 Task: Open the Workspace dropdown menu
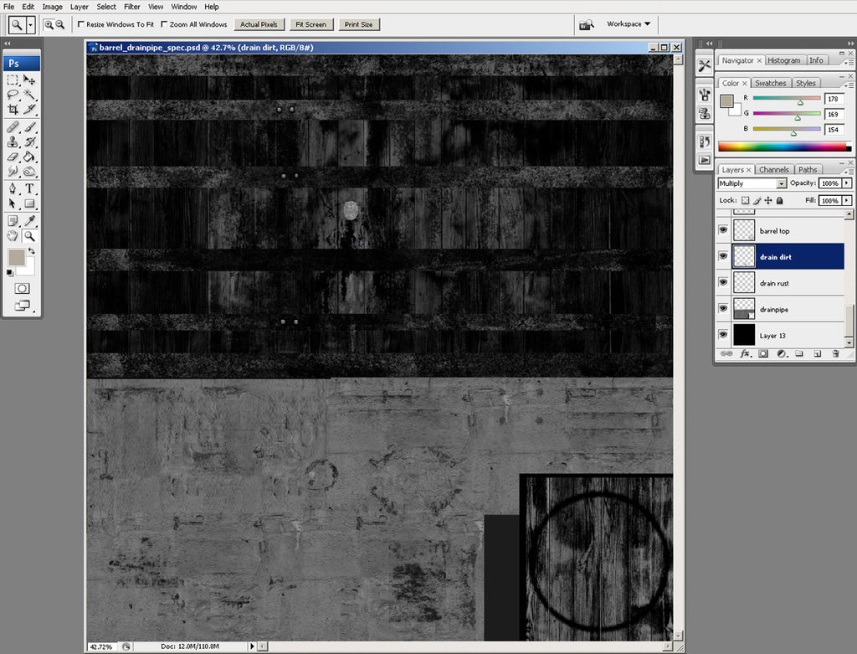pos(629,24)
